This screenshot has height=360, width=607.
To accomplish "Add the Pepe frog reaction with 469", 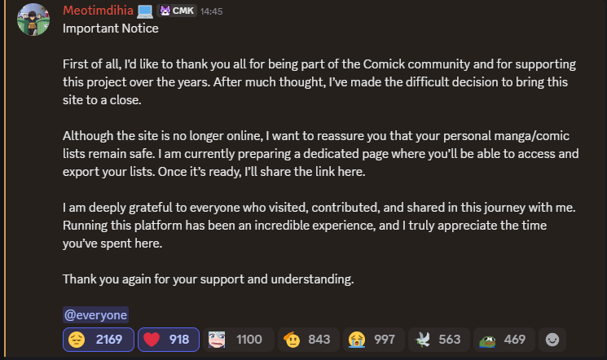I will (x=503, y=340).
